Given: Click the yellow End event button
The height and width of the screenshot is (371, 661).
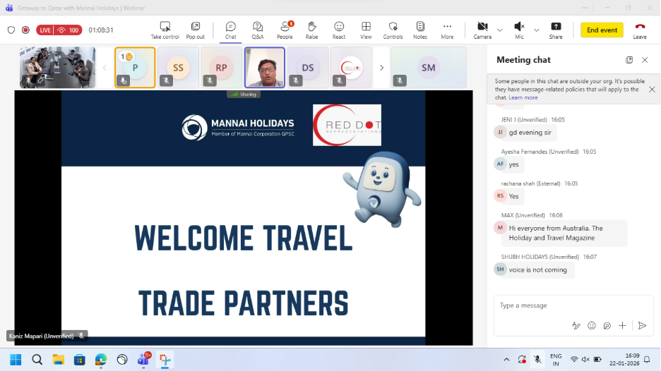Looking at the screenshot, I should pos(602,30).
